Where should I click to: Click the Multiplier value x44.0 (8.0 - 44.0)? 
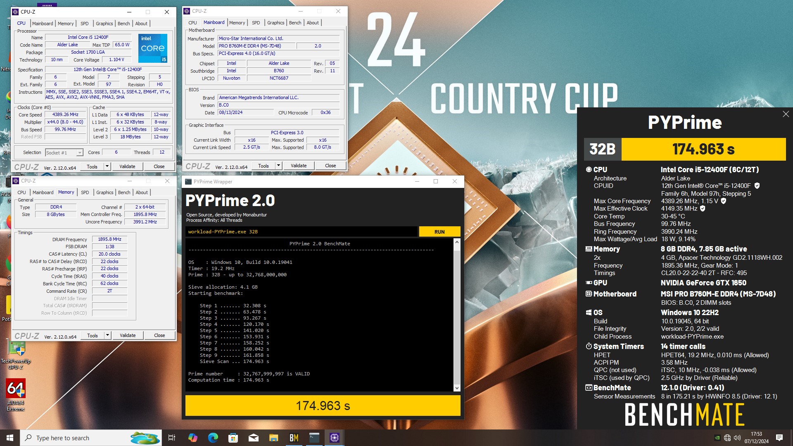coord(65,122)
